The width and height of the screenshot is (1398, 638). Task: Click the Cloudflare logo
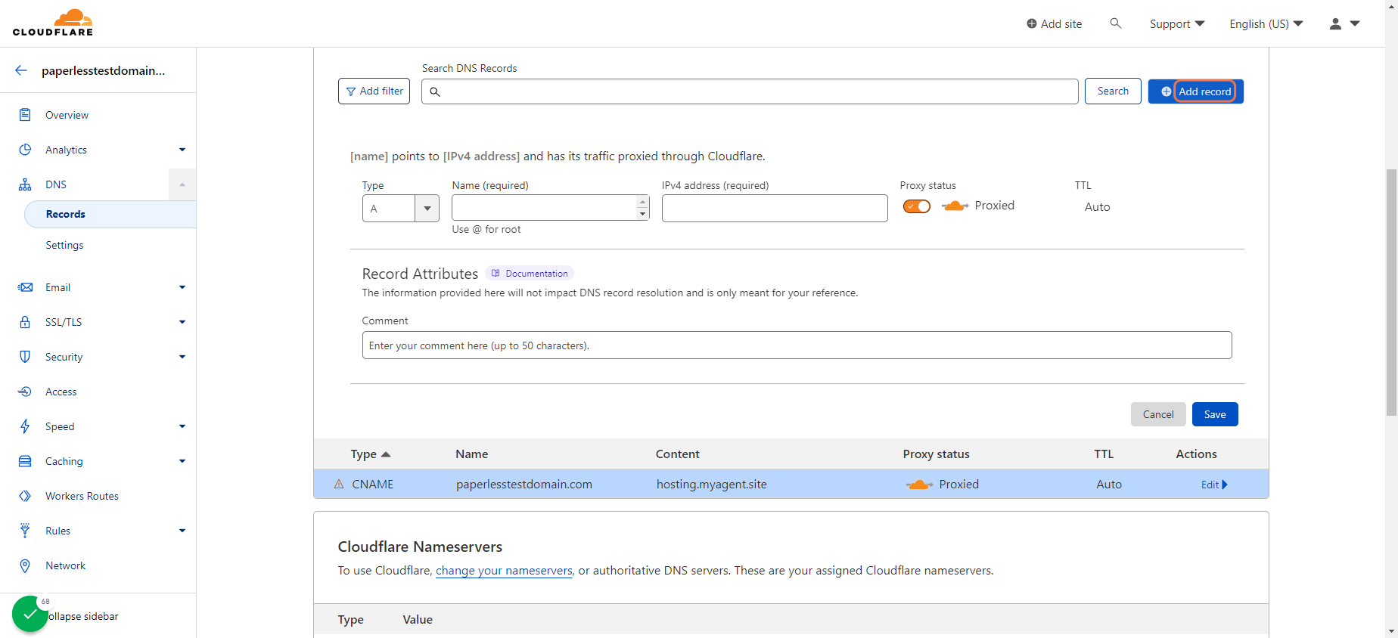(x=53, y=23)
